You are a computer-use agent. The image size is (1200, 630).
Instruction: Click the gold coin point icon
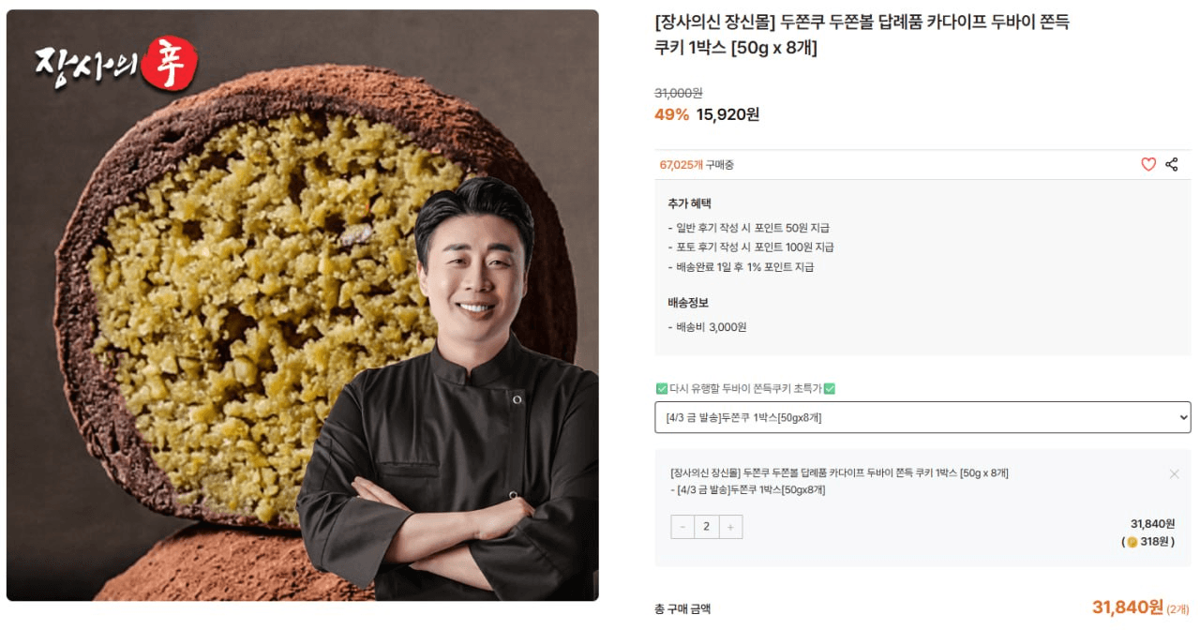pyautogui.click(x=1132, y=542)
